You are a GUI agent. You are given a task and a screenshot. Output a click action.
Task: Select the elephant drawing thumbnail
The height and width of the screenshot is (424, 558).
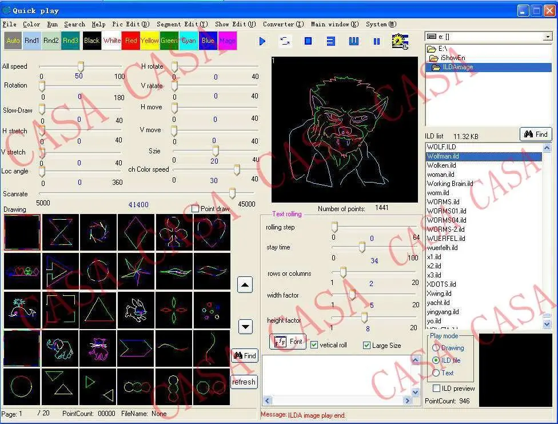click(x=60, y=348)
